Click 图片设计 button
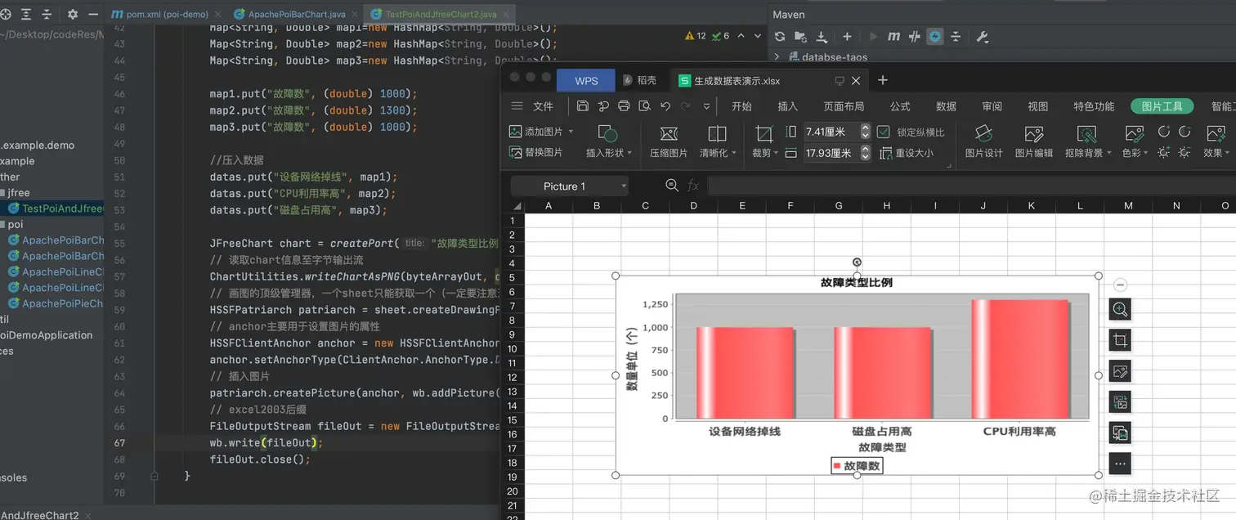This screenshot has width=1236, height=520. tap(983, 141)
